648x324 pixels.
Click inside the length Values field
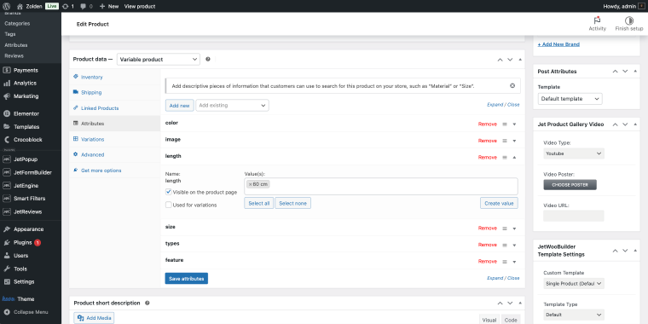click(381, 187)
